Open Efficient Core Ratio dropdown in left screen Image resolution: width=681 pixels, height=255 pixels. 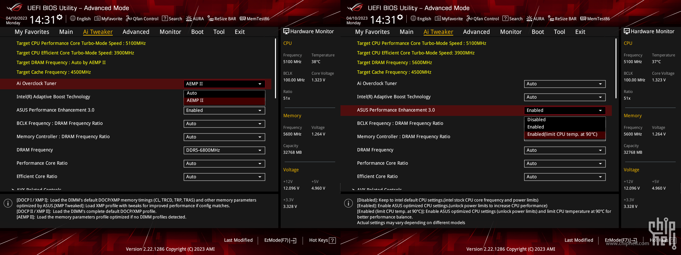click(x=224, y=177)
